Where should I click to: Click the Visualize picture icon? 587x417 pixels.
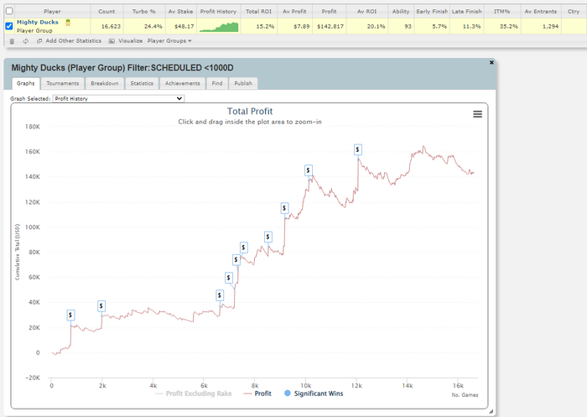[x=112, y=41]
